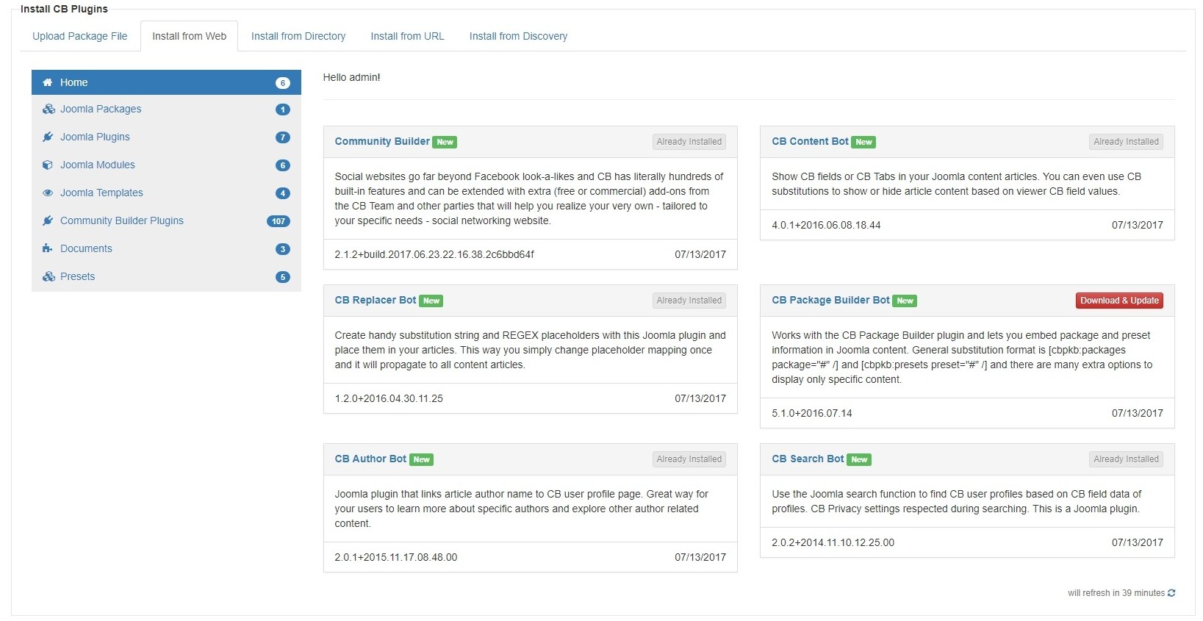
Task: Click the 07/13/2017 date on Community Builder card
Action: coord(700,254)
